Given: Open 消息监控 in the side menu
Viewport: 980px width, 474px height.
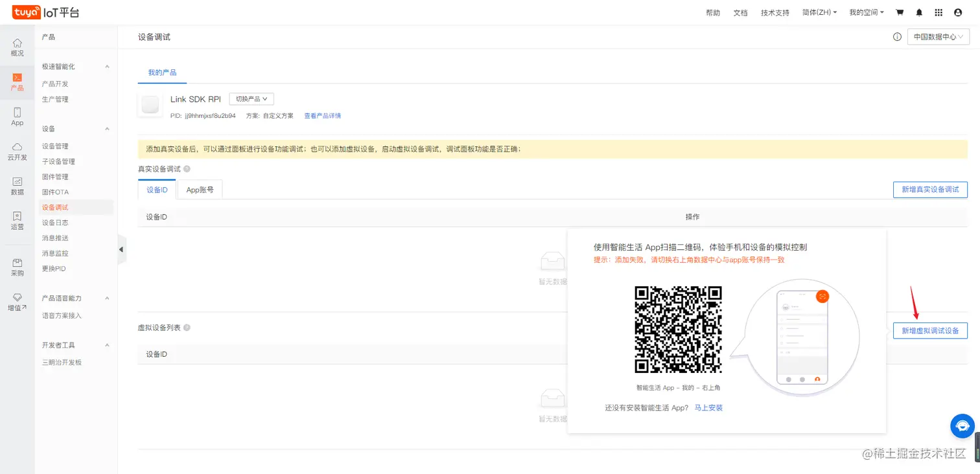Looking at the screenshot, I should (x=55, y=253).
